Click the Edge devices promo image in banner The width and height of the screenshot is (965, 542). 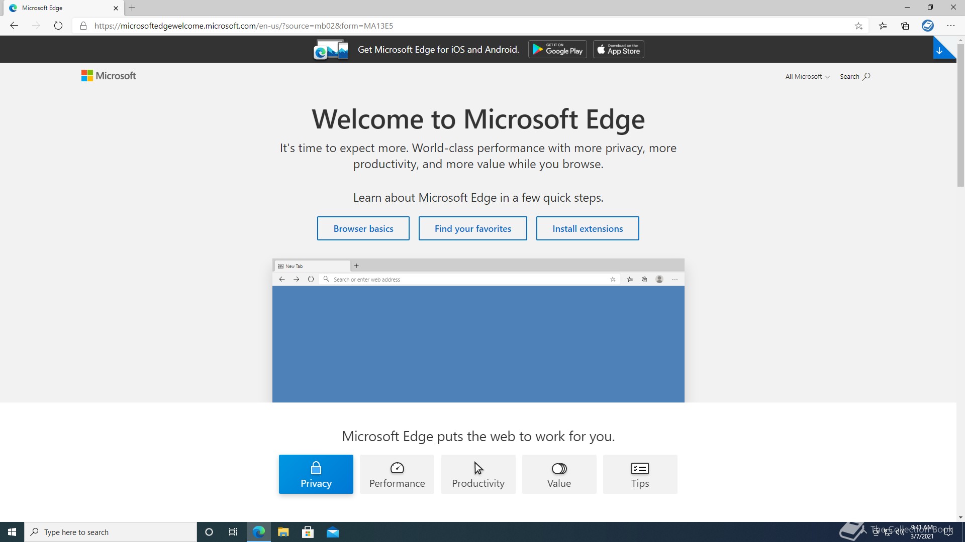[331, 49]
